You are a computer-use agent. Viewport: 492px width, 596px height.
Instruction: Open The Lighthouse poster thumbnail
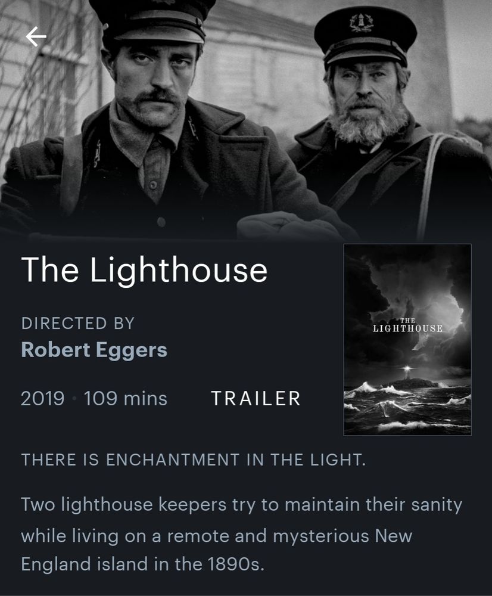pos(407,340)
